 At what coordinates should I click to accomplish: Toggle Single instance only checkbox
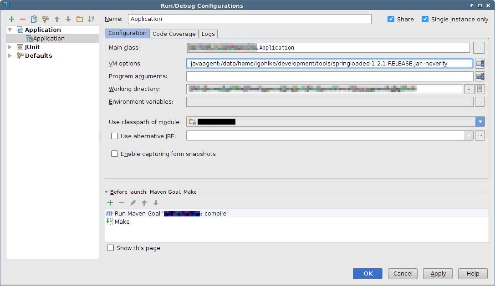pos(425,19)
